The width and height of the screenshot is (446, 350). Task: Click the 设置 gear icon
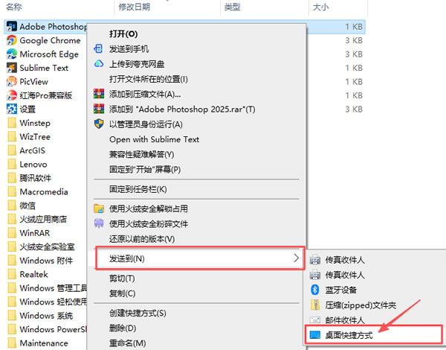tap(11, 109)
